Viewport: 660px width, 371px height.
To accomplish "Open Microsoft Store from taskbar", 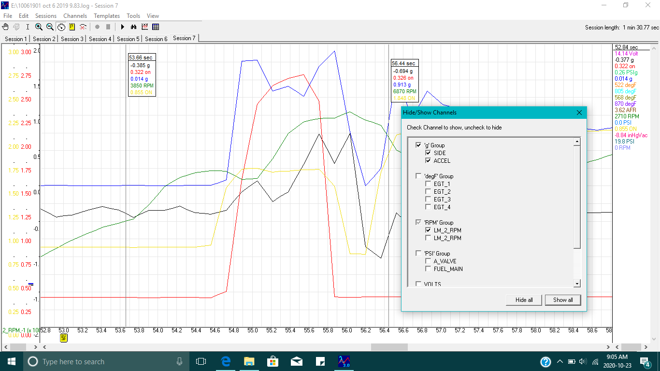I will pos(273,361).
